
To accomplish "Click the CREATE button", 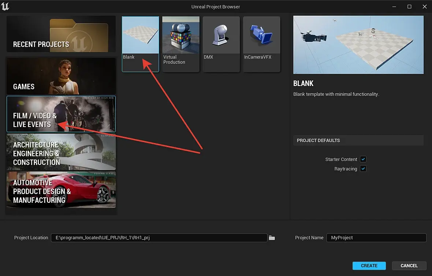I will [369, 265].
